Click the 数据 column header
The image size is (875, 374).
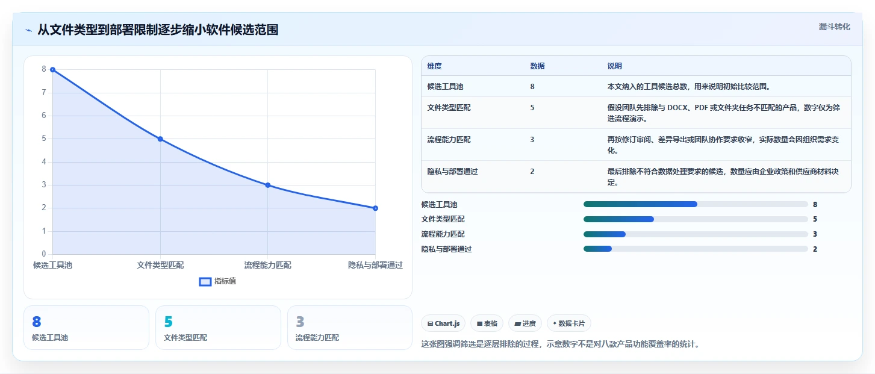click(x=537, y=66)
